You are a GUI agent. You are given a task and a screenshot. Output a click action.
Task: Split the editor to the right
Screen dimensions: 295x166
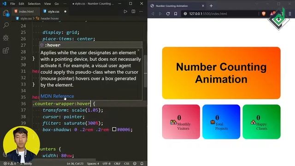coord(133,12)
